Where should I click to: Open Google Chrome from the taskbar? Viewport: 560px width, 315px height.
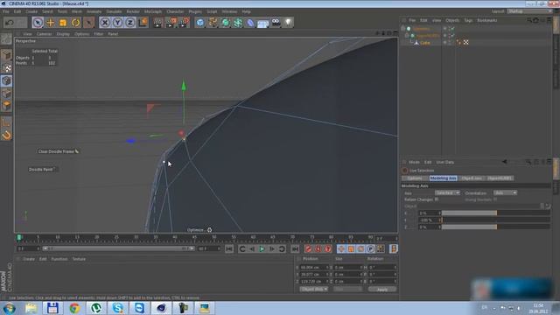(74, 308)
